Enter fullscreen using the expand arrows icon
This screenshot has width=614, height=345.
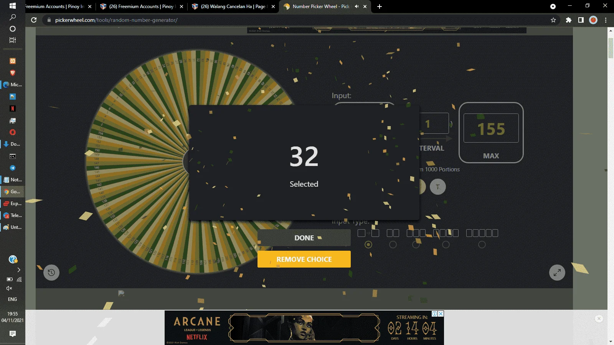[557, 273]
